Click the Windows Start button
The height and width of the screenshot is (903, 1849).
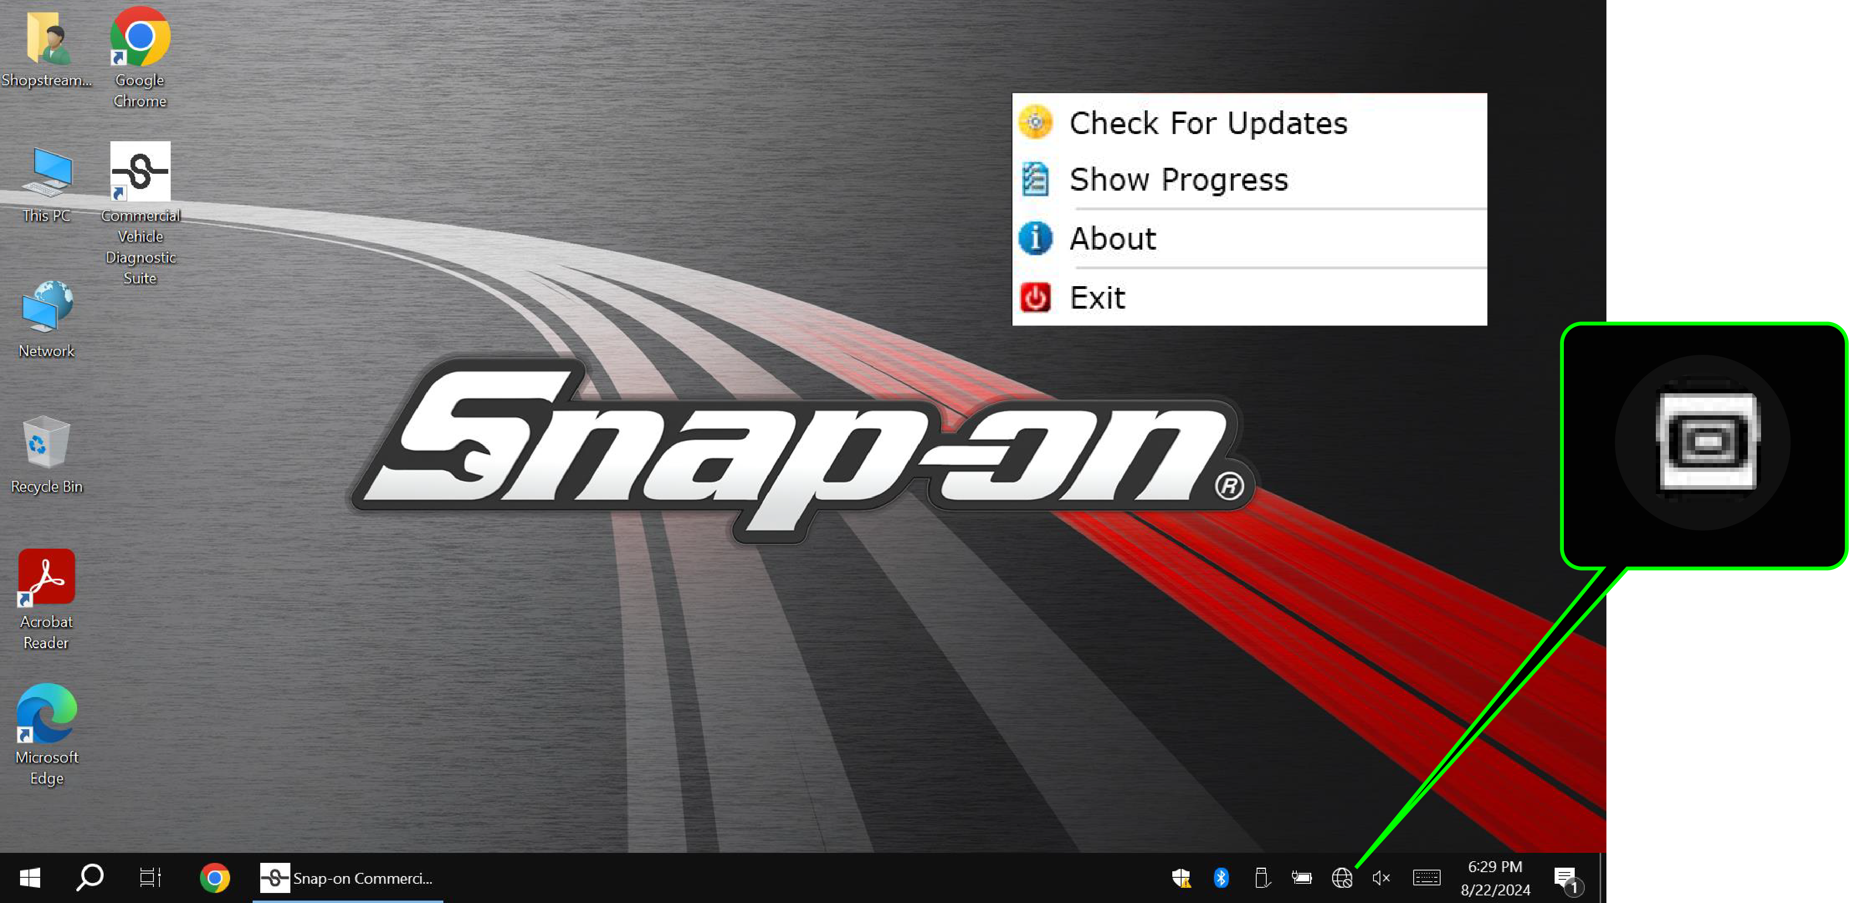coord(29,878)
